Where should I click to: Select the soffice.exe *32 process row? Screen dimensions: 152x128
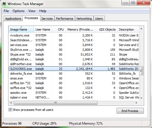point(74,88)
